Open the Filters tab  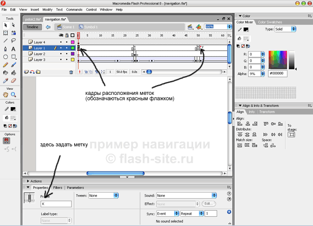58,188
